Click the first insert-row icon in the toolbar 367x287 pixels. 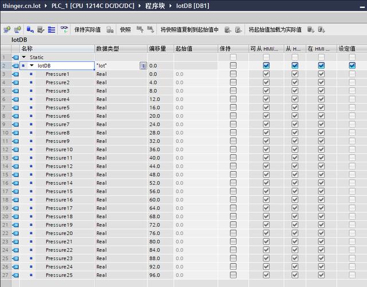6,29
